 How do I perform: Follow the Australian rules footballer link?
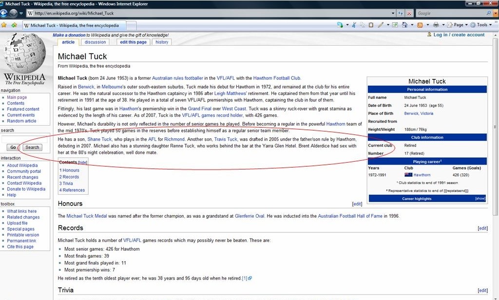pos(177,78)
